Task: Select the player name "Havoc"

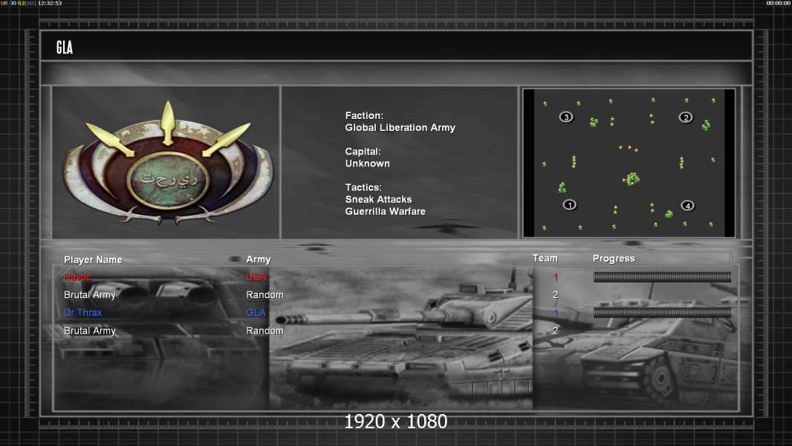Action: [x=77, y=277]
